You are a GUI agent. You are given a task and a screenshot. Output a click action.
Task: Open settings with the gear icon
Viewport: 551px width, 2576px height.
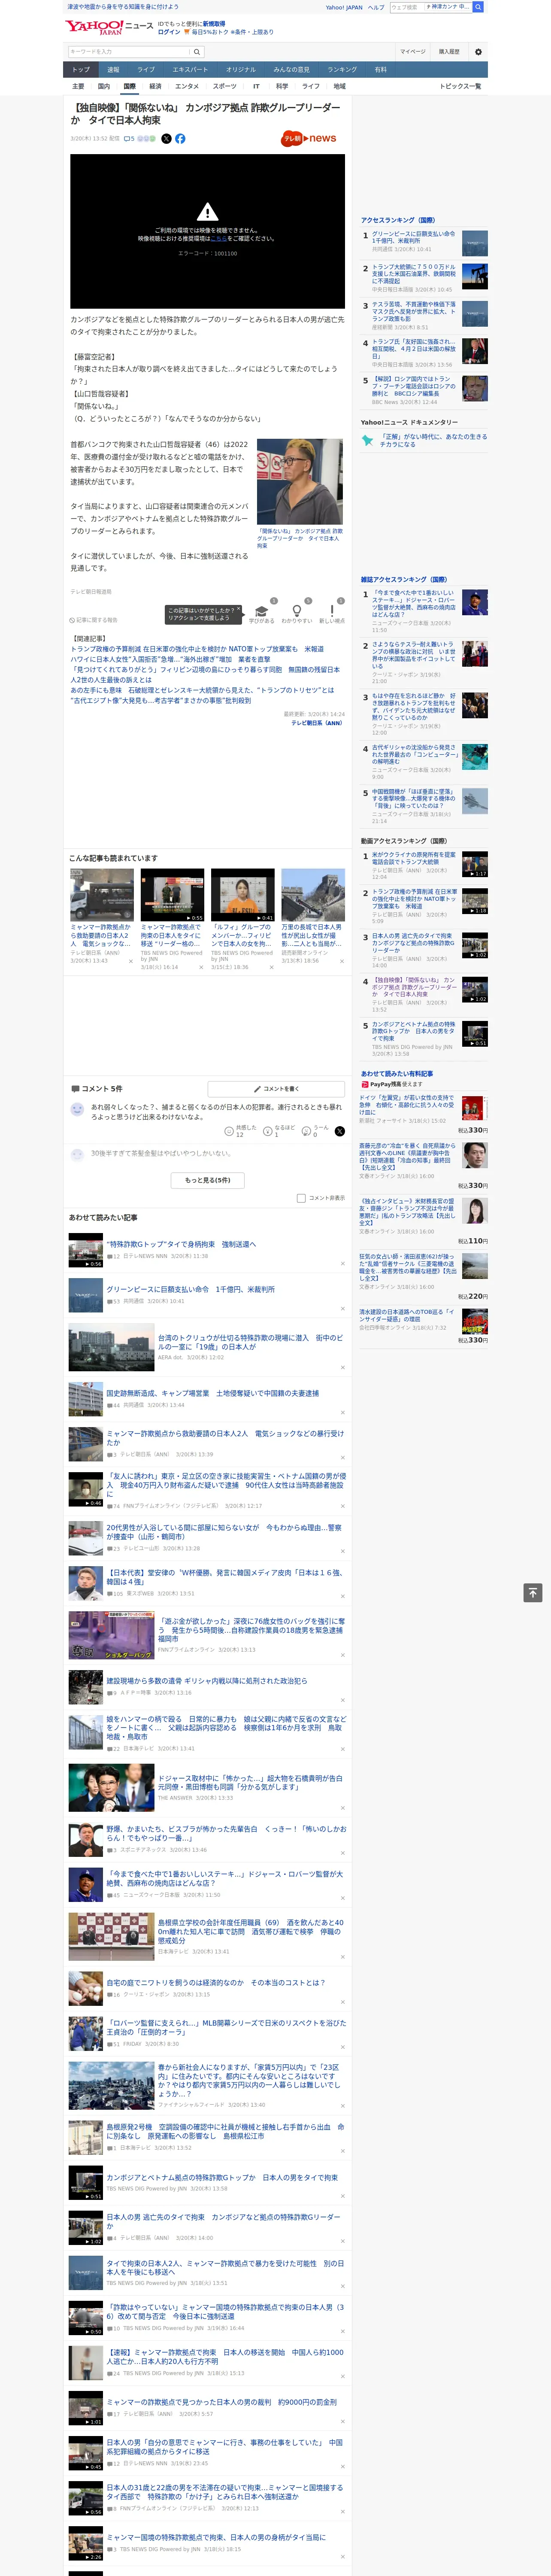pos(478,52)
